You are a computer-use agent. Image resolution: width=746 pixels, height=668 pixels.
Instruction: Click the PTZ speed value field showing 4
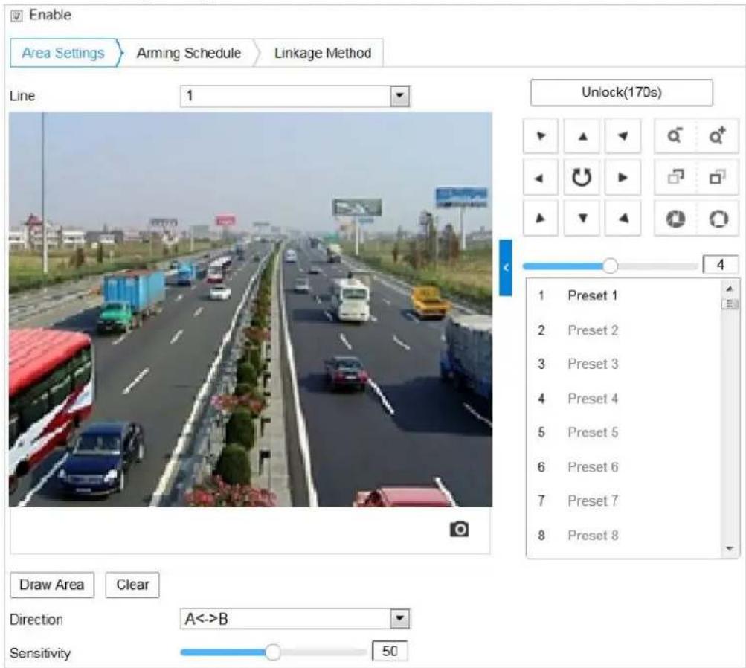[721, 265]
